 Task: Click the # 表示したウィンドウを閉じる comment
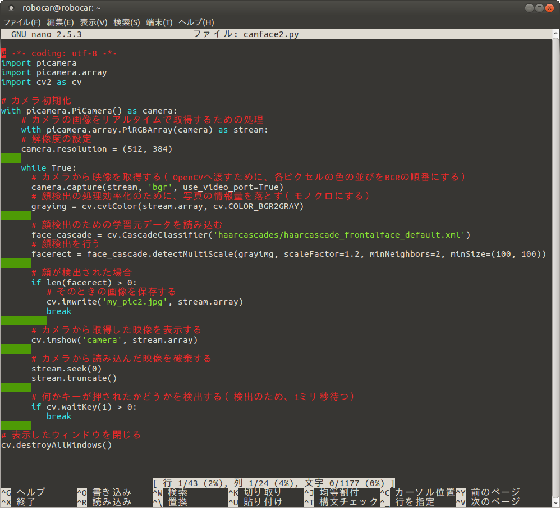(71, 436)
